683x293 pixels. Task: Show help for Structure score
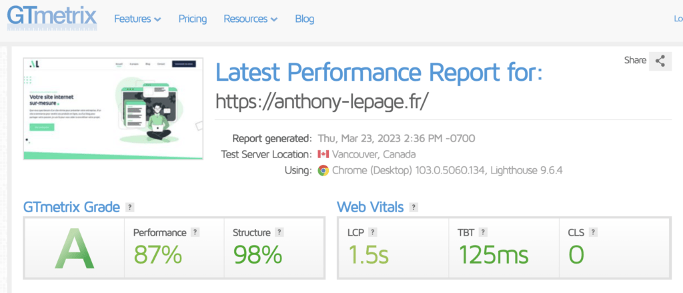pyautogui.click(x=279, y=232)
